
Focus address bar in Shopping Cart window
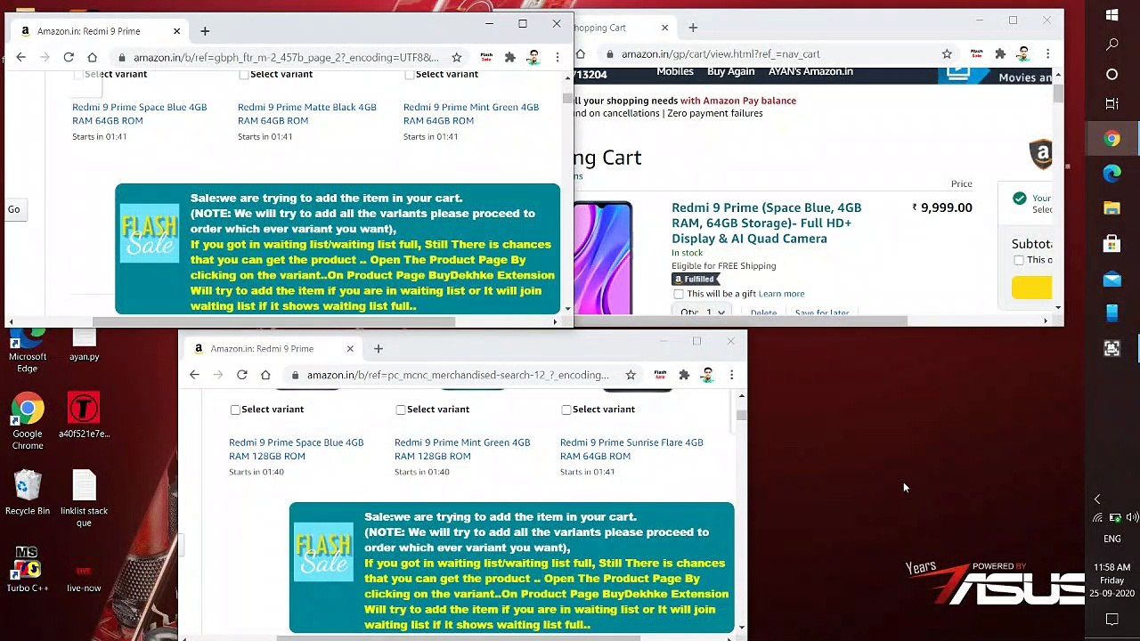(770, 53)
